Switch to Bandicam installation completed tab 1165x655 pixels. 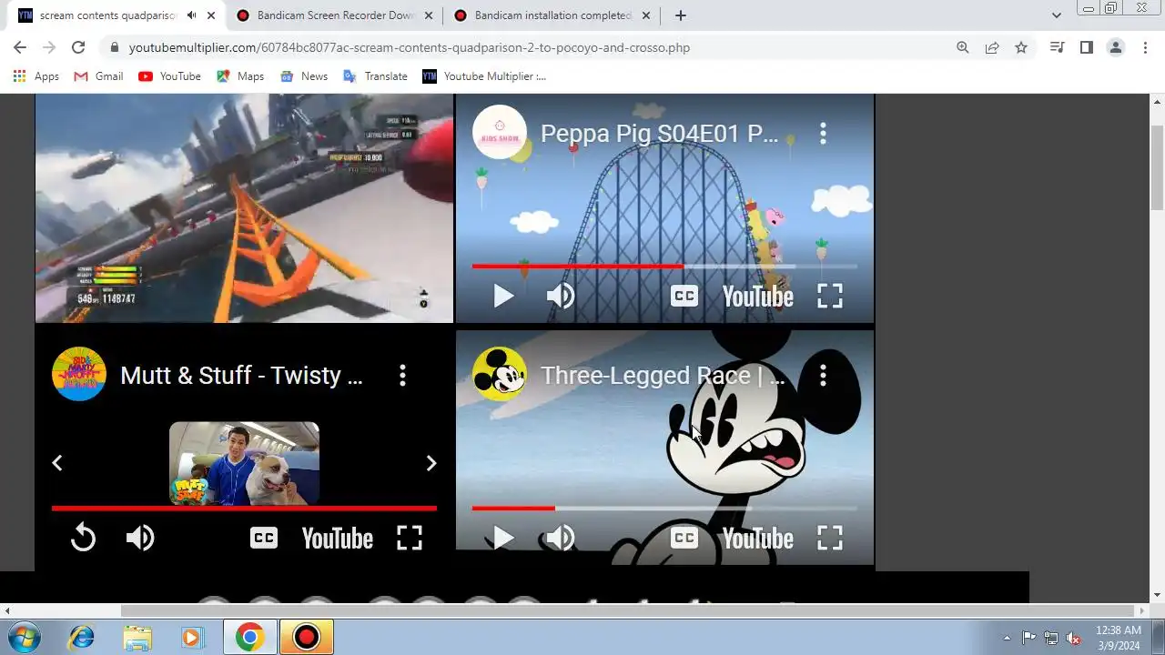coord(552,15)
